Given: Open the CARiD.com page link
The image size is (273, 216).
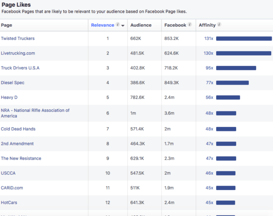Looking at the screenshot, I should [12, 188].
